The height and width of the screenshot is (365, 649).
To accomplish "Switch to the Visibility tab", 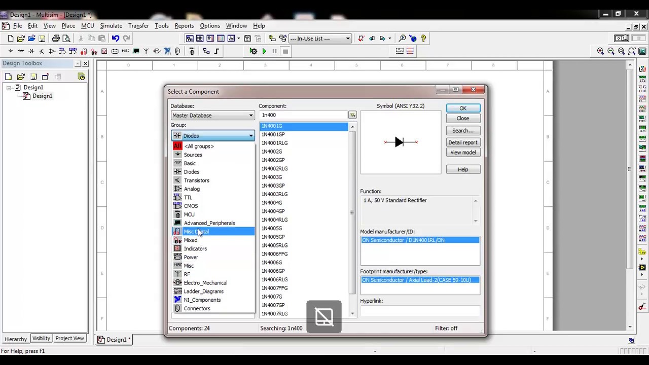I will click(x=41, y=339).
